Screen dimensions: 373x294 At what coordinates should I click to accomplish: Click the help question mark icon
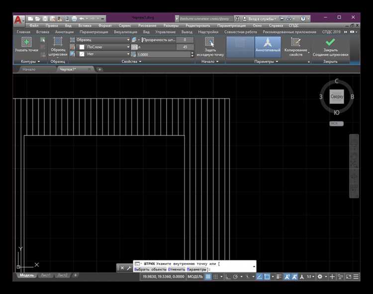pyautogui.click(x=303, y=18)
